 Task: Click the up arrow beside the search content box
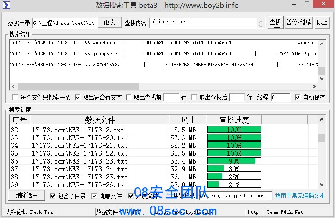pyautogui.click(x=261, y=21)
